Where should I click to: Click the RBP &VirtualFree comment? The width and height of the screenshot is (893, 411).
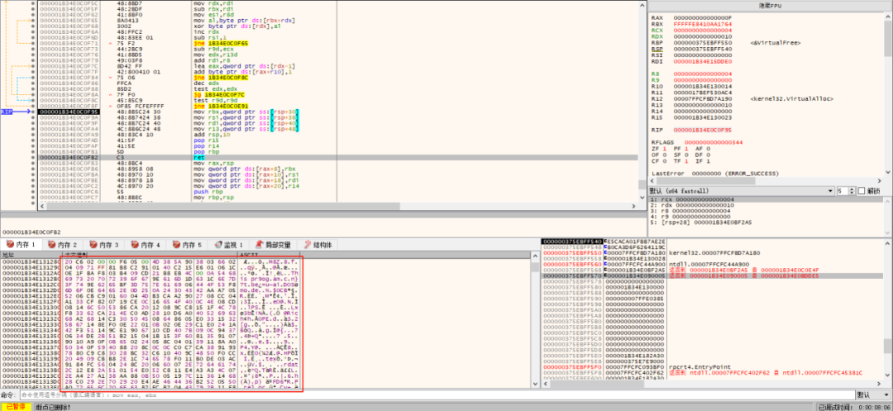pyautogui.click(x=776, y=43)
